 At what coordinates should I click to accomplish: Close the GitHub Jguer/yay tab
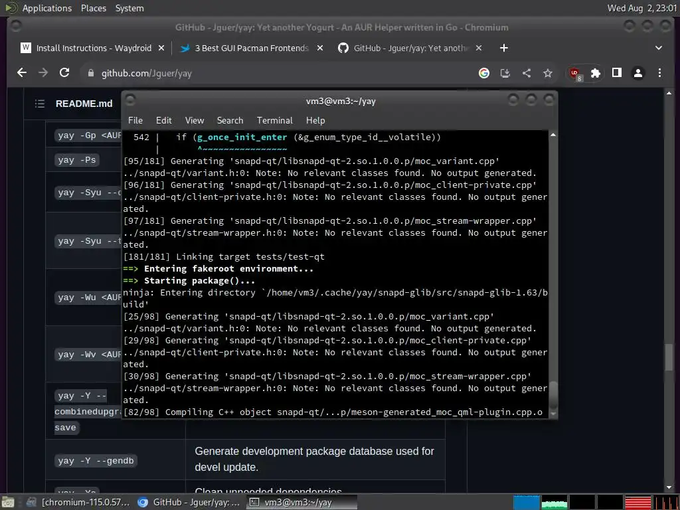click(x=479, y=48)
